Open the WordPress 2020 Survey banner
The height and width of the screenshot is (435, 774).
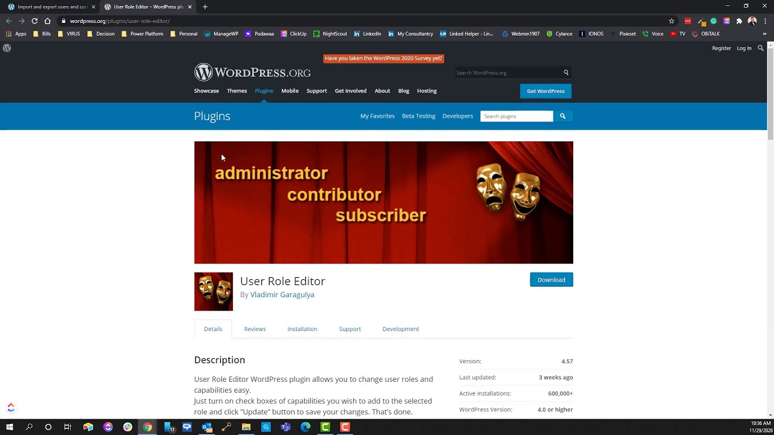tap(383, 59)
